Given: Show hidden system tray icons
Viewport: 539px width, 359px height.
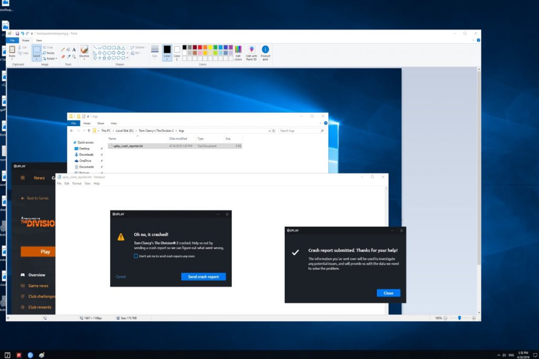Looking at the screenshot, I should tap(498, 355).
